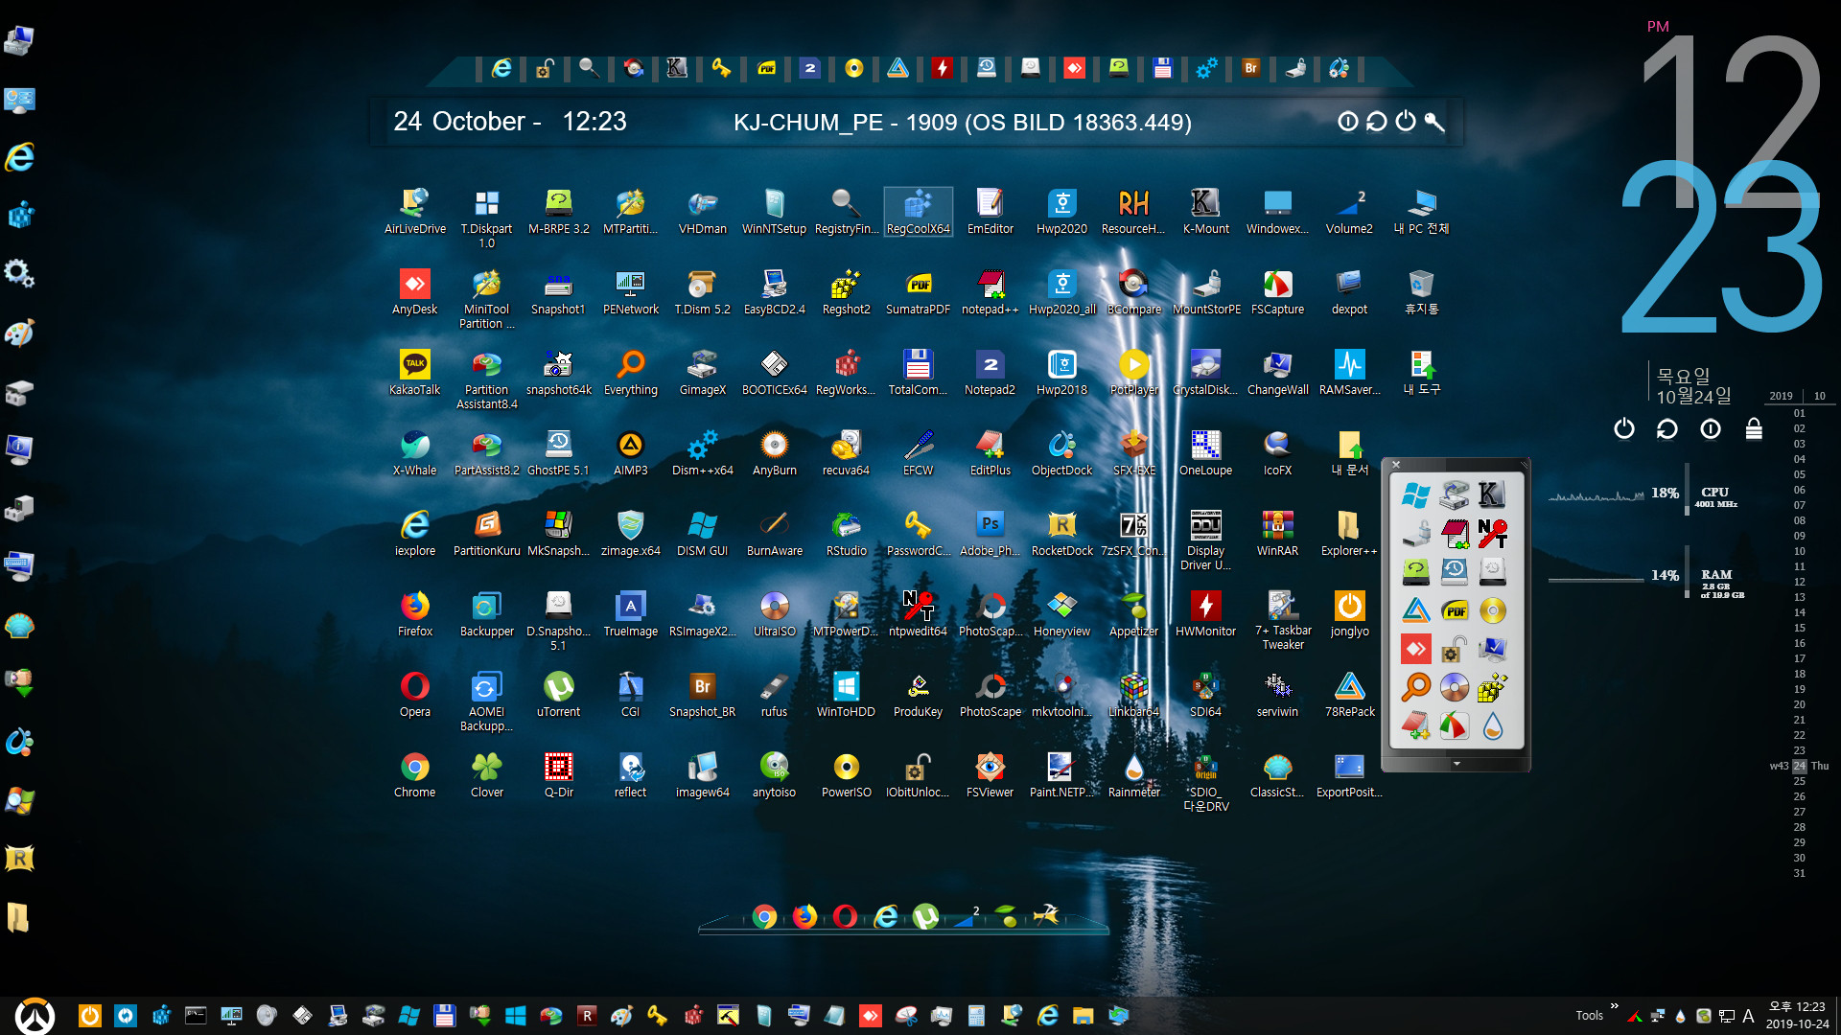Click the yellow key icon in top launcher bar

tap(721, 68)
